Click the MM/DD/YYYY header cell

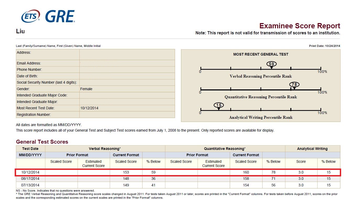point(30,155)
